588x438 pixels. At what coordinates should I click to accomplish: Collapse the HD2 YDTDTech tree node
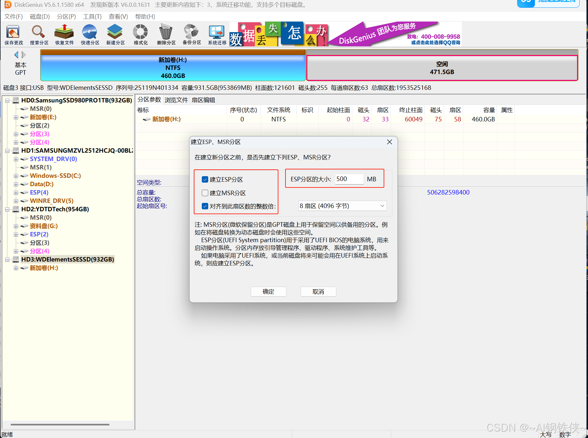[7, 209]
